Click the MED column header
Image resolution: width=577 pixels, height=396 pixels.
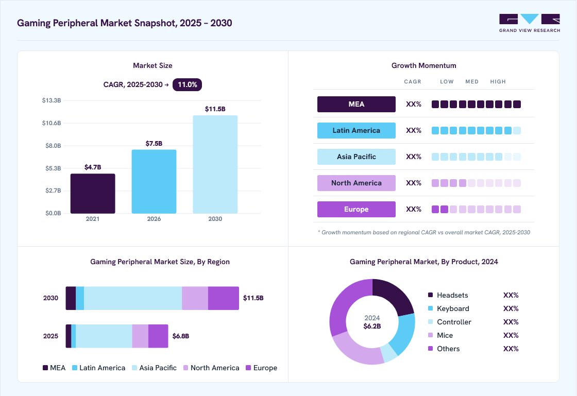(x=472, y=82)
